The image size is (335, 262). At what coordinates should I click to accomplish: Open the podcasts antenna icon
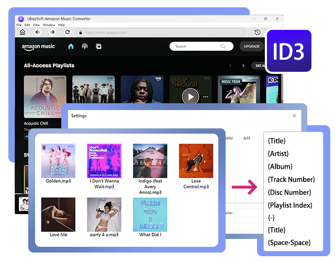coord(85,46)
